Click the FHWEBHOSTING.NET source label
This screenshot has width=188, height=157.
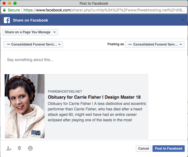pyautogui.click(x=65, y=92)
